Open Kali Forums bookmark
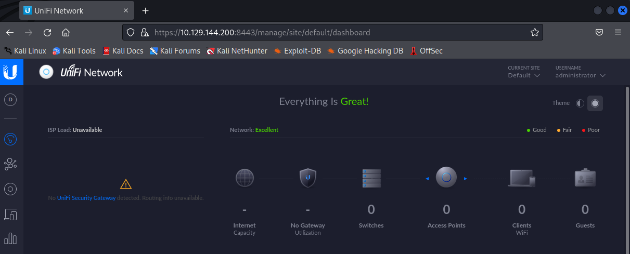The height and width of the screenshot is (254, 630). point(175,51)
